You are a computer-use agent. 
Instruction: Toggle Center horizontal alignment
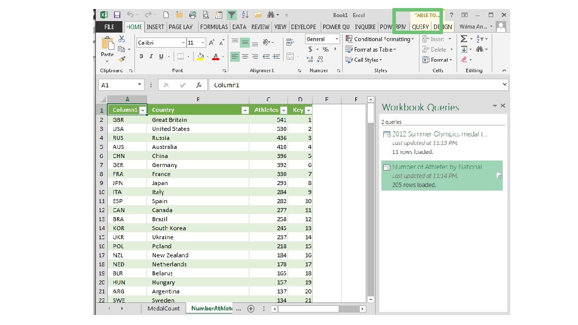pos(245,56)
